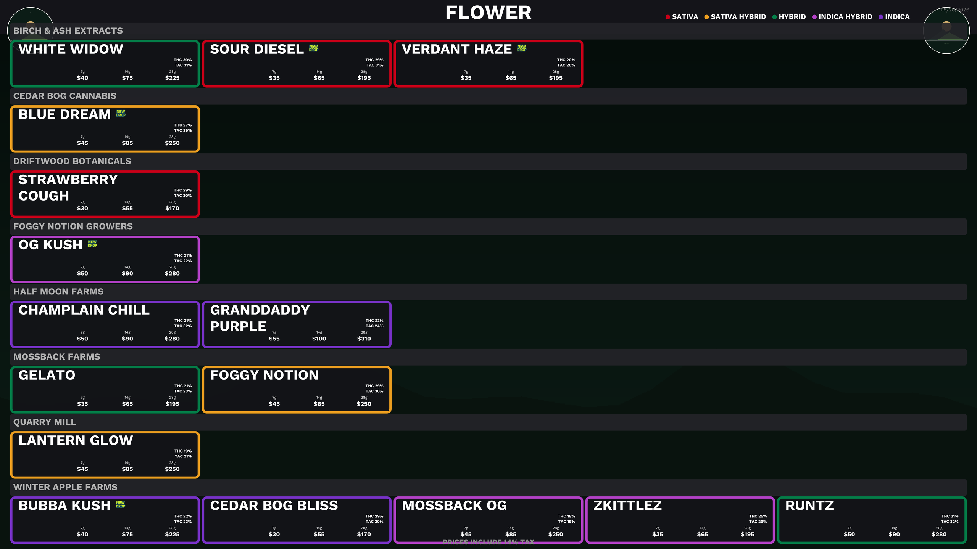
Task: Click White Widow's THC 30% value
Action: point(183,60)
